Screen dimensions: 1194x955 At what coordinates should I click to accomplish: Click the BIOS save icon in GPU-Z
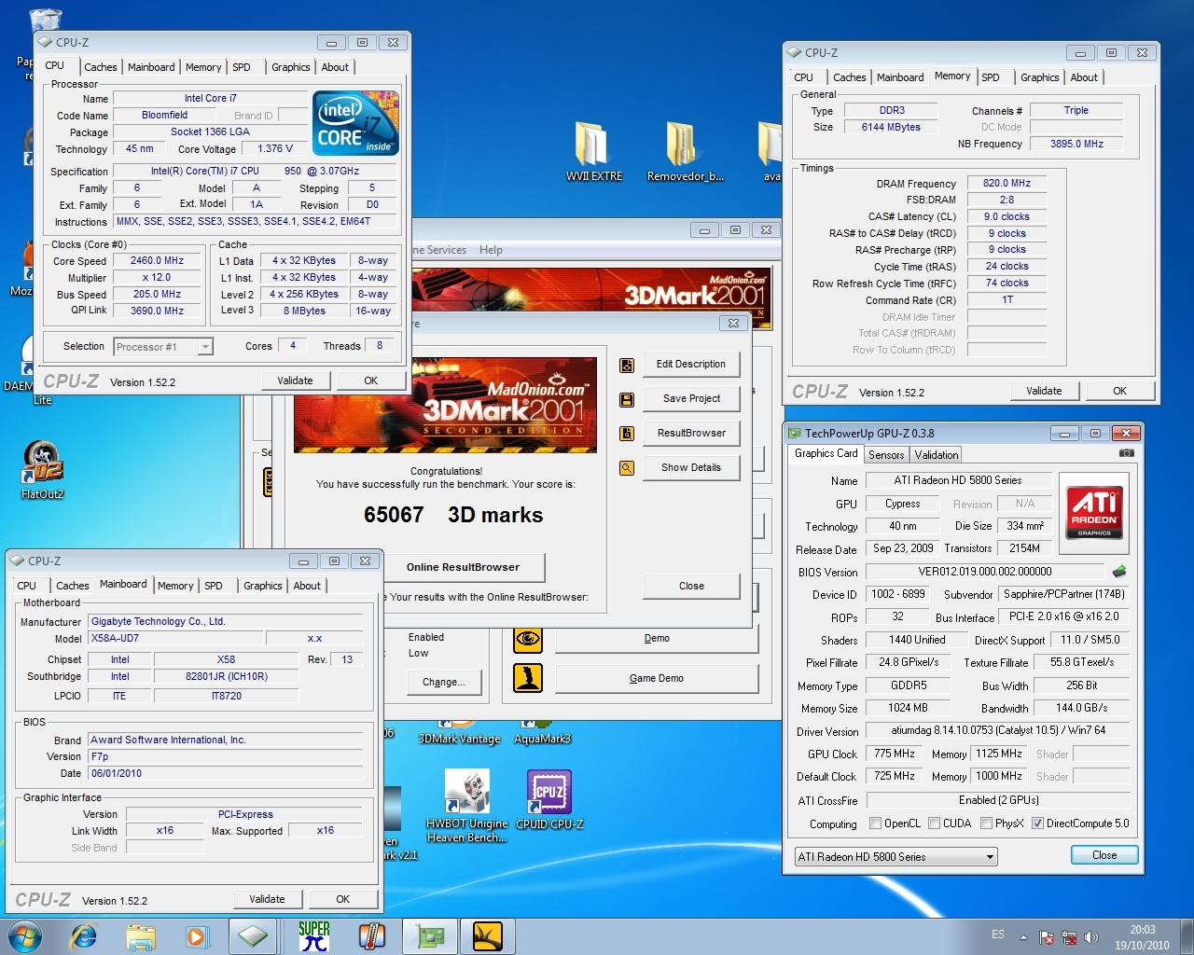[1119, 572]
